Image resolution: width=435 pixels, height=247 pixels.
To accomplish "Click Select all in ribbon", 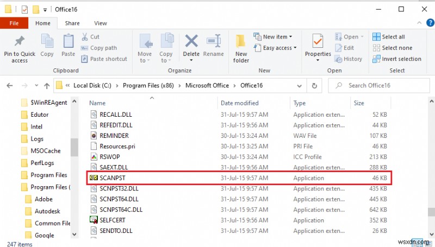I will point(389,36).
